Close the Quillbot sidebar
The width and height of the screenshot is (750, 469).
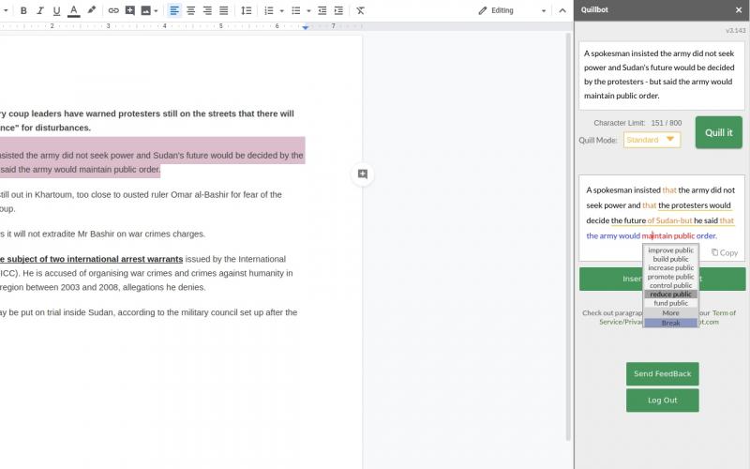(x=739, y=9)
